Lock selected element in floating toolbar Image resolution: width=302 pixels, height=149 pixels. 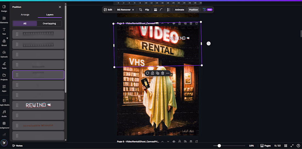click(x=152, y=73)
